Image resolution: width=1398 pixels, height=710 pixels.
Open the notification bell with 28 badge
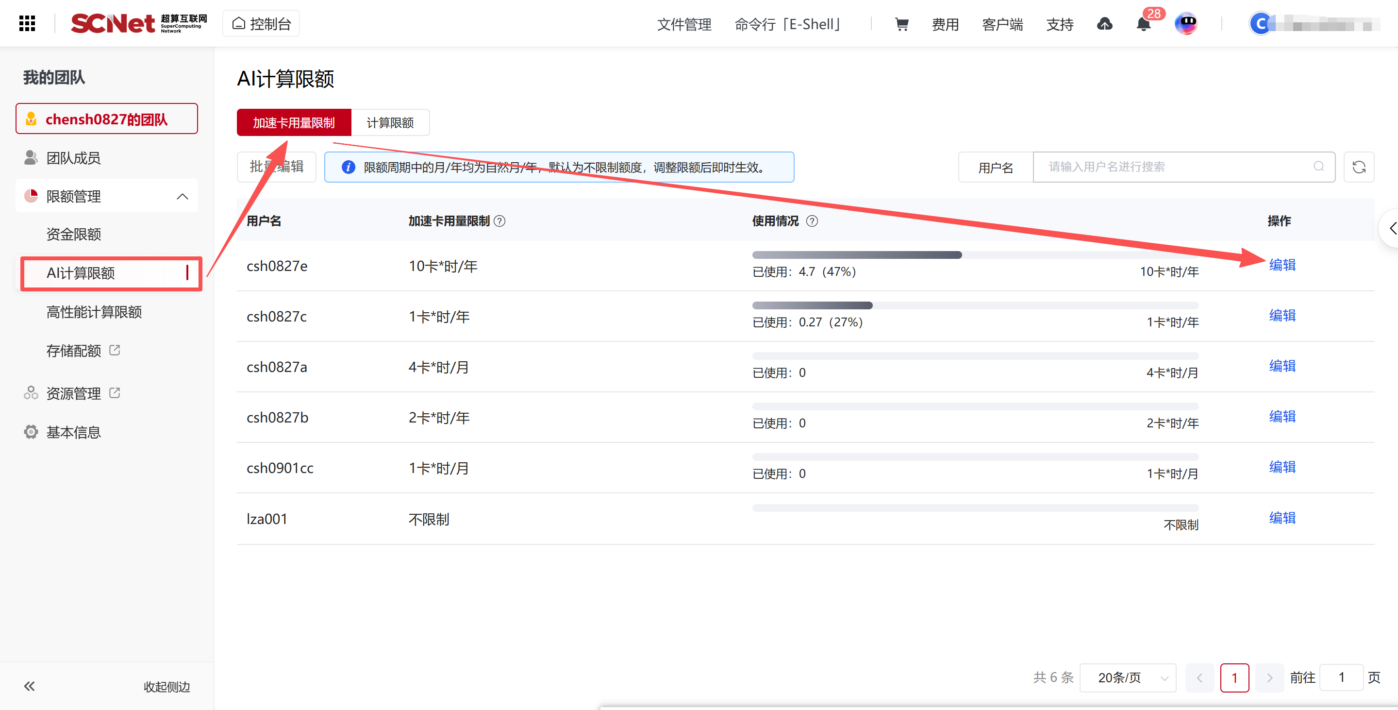pos(1144,24)
